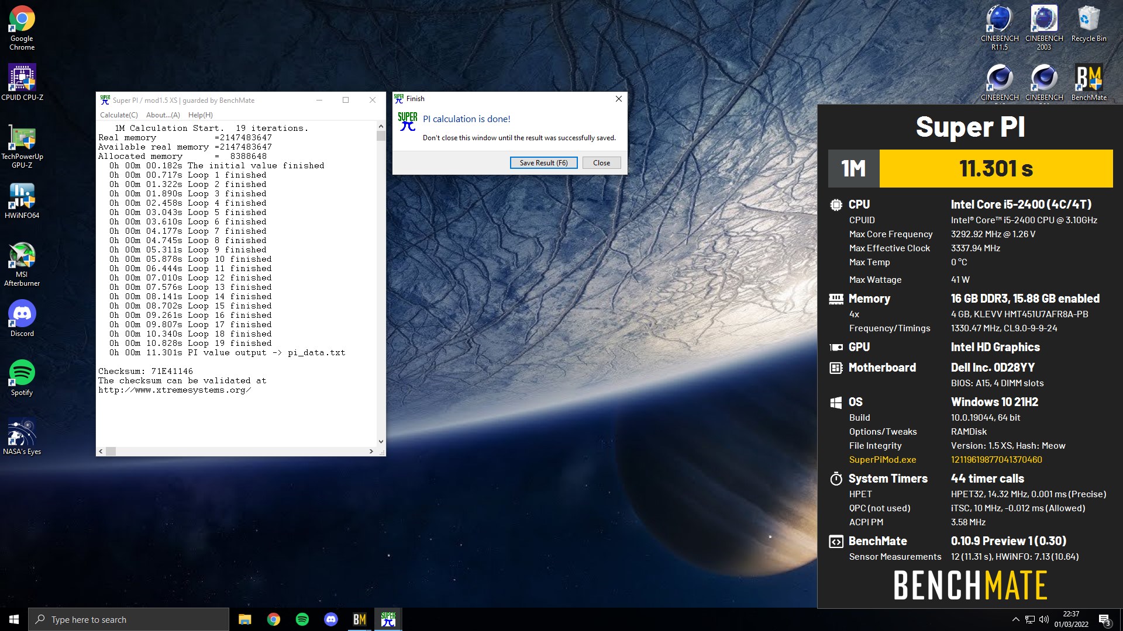Image resolution: width=1123 pixels, height=631 pixels.
Task: Click 'Intel HD Graphics' GPU value
Action: click(x=995, y=347)
